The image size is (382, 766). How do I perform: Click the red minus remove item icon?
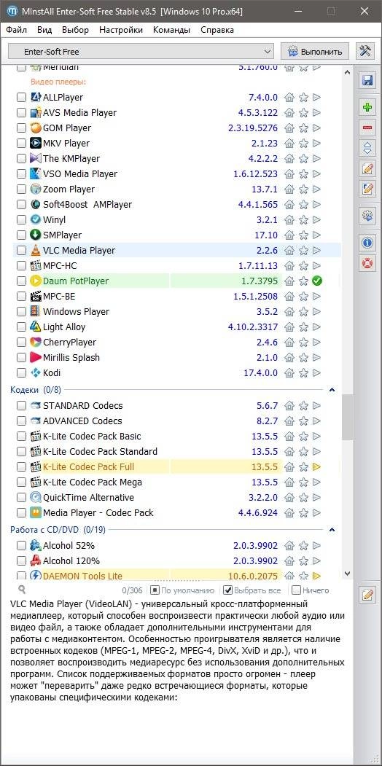367,128
